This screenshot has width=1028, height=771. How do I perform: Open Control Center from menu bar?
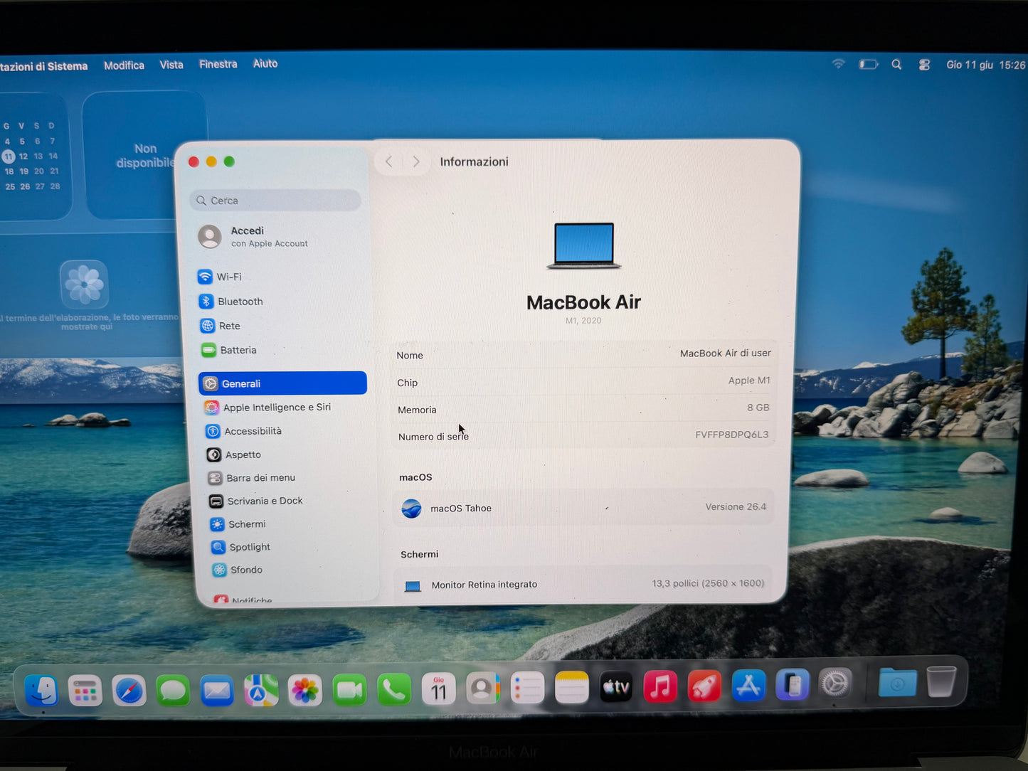924,65
